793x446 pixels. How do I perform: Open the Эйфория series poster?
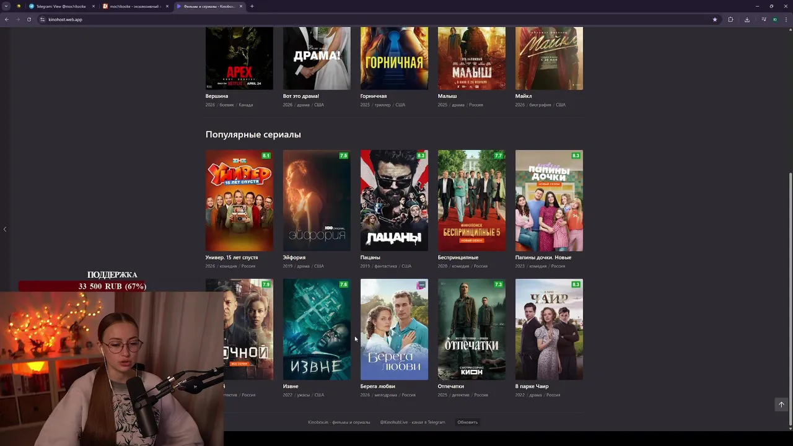point(317,201)
